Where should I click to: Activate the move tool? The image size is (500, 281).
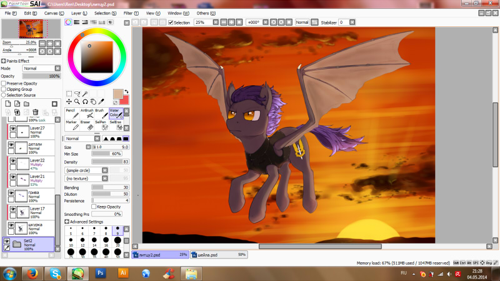[69, 101]
